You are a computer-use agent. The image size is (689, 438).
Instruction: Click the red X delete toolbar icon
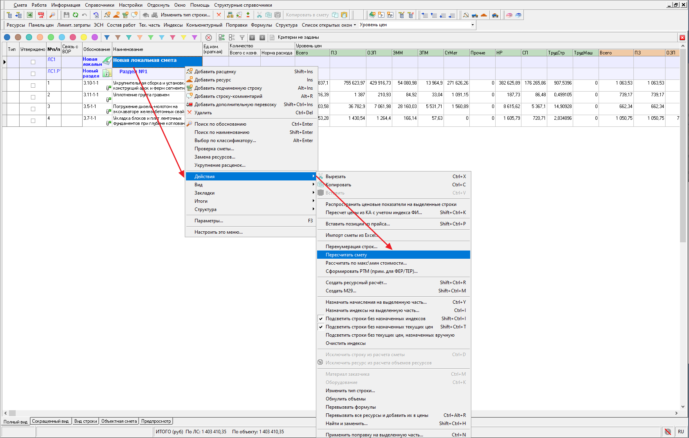click(x=219, y=15)
